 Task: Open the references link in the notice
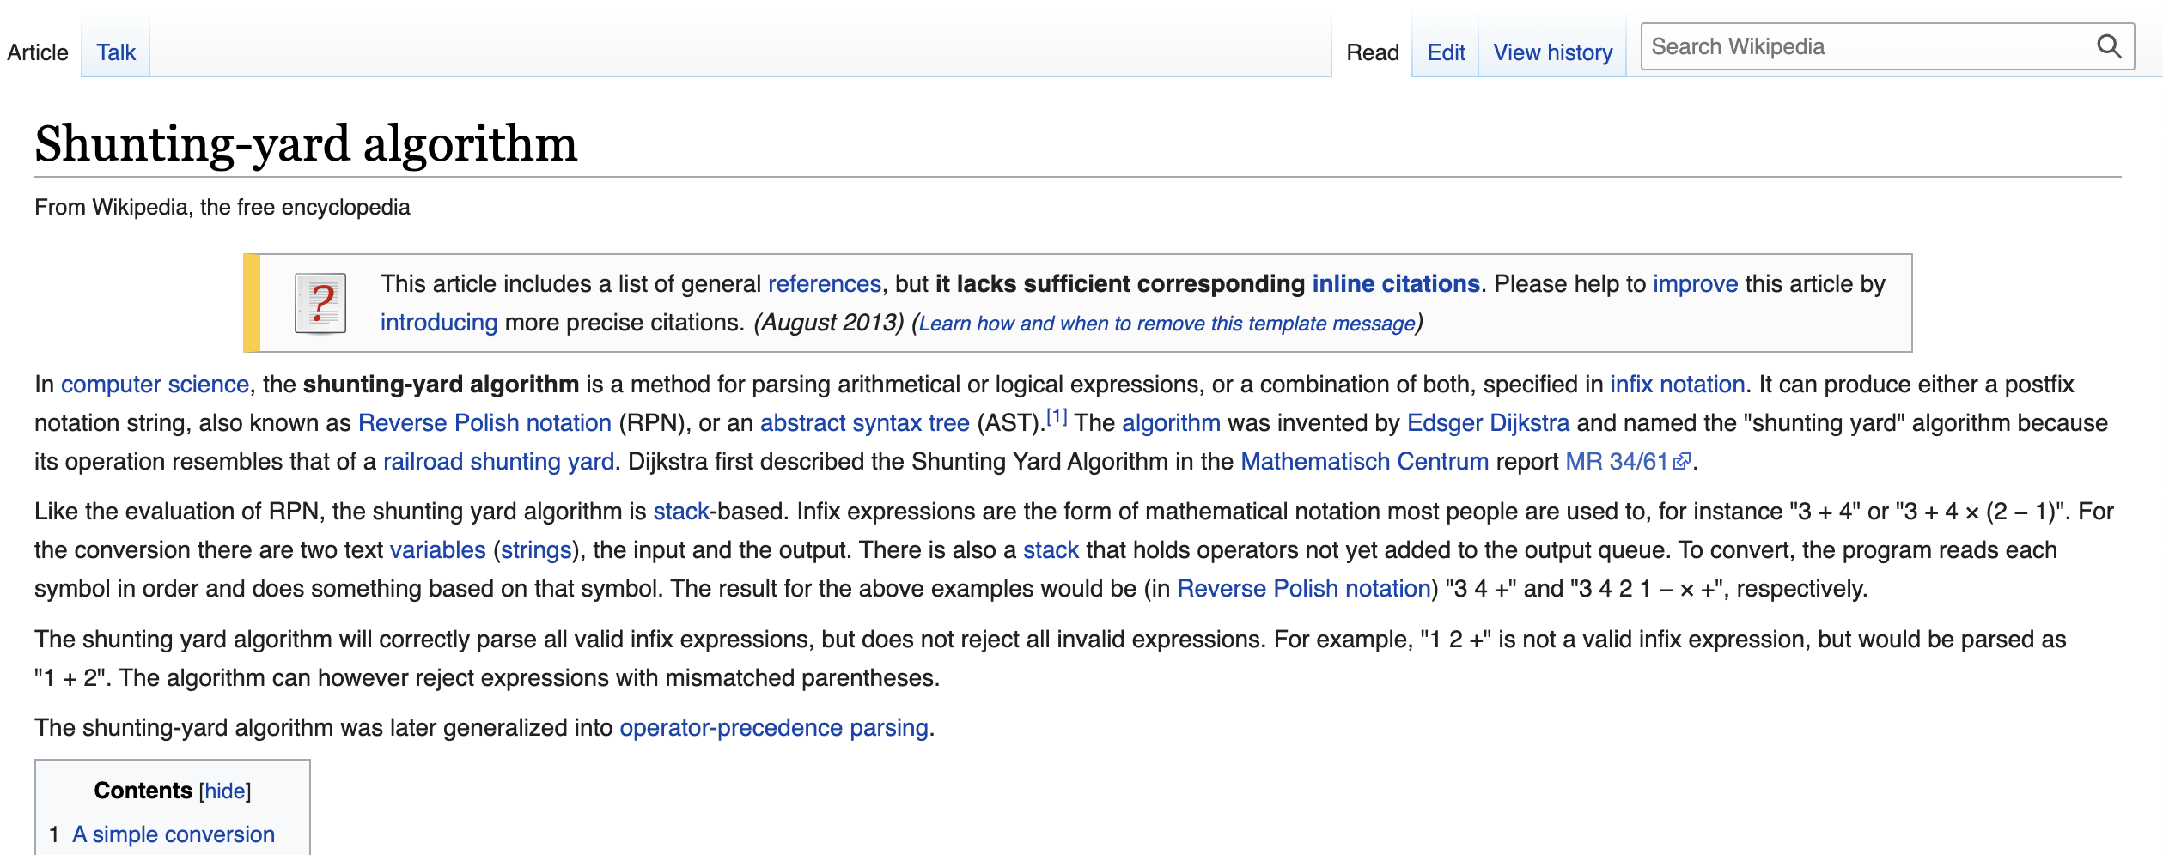(825, 284)
